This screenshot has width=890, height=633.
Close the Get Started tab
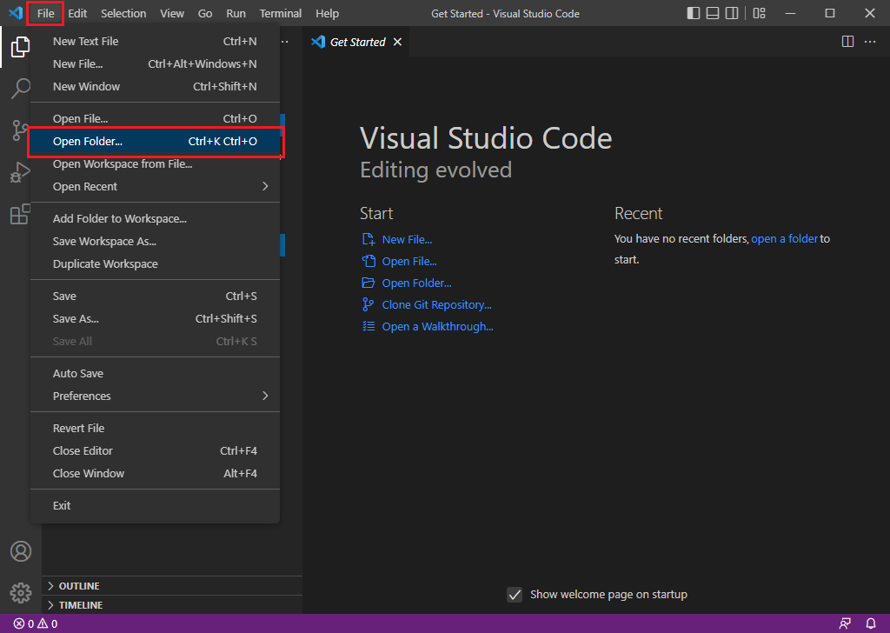397,42
